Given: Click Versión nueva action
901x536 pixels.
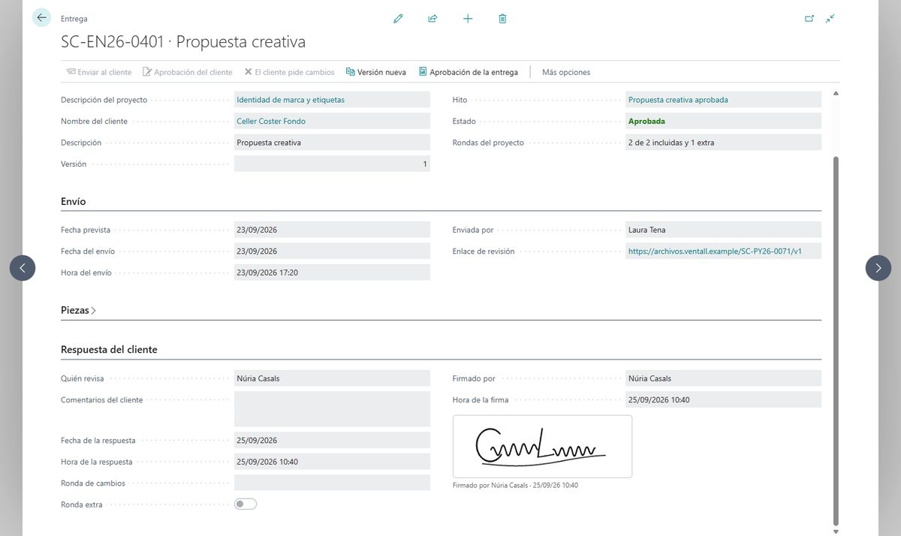Looking at the screenshot, I should point(375,72).
